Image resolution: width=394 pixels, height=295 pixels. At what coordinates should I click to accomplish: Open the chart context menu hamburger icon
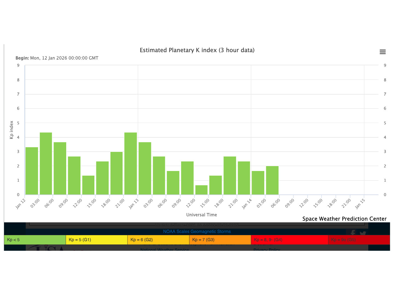coord(383,52)
